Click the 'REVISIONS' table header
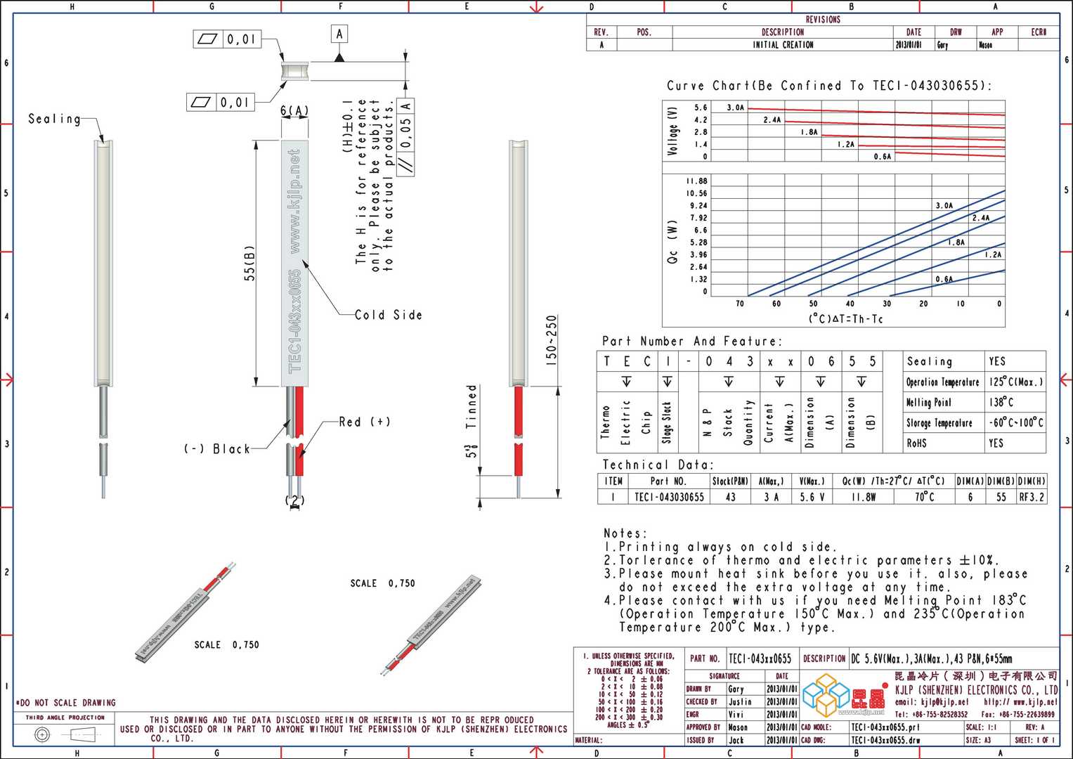 coord(822,20)
